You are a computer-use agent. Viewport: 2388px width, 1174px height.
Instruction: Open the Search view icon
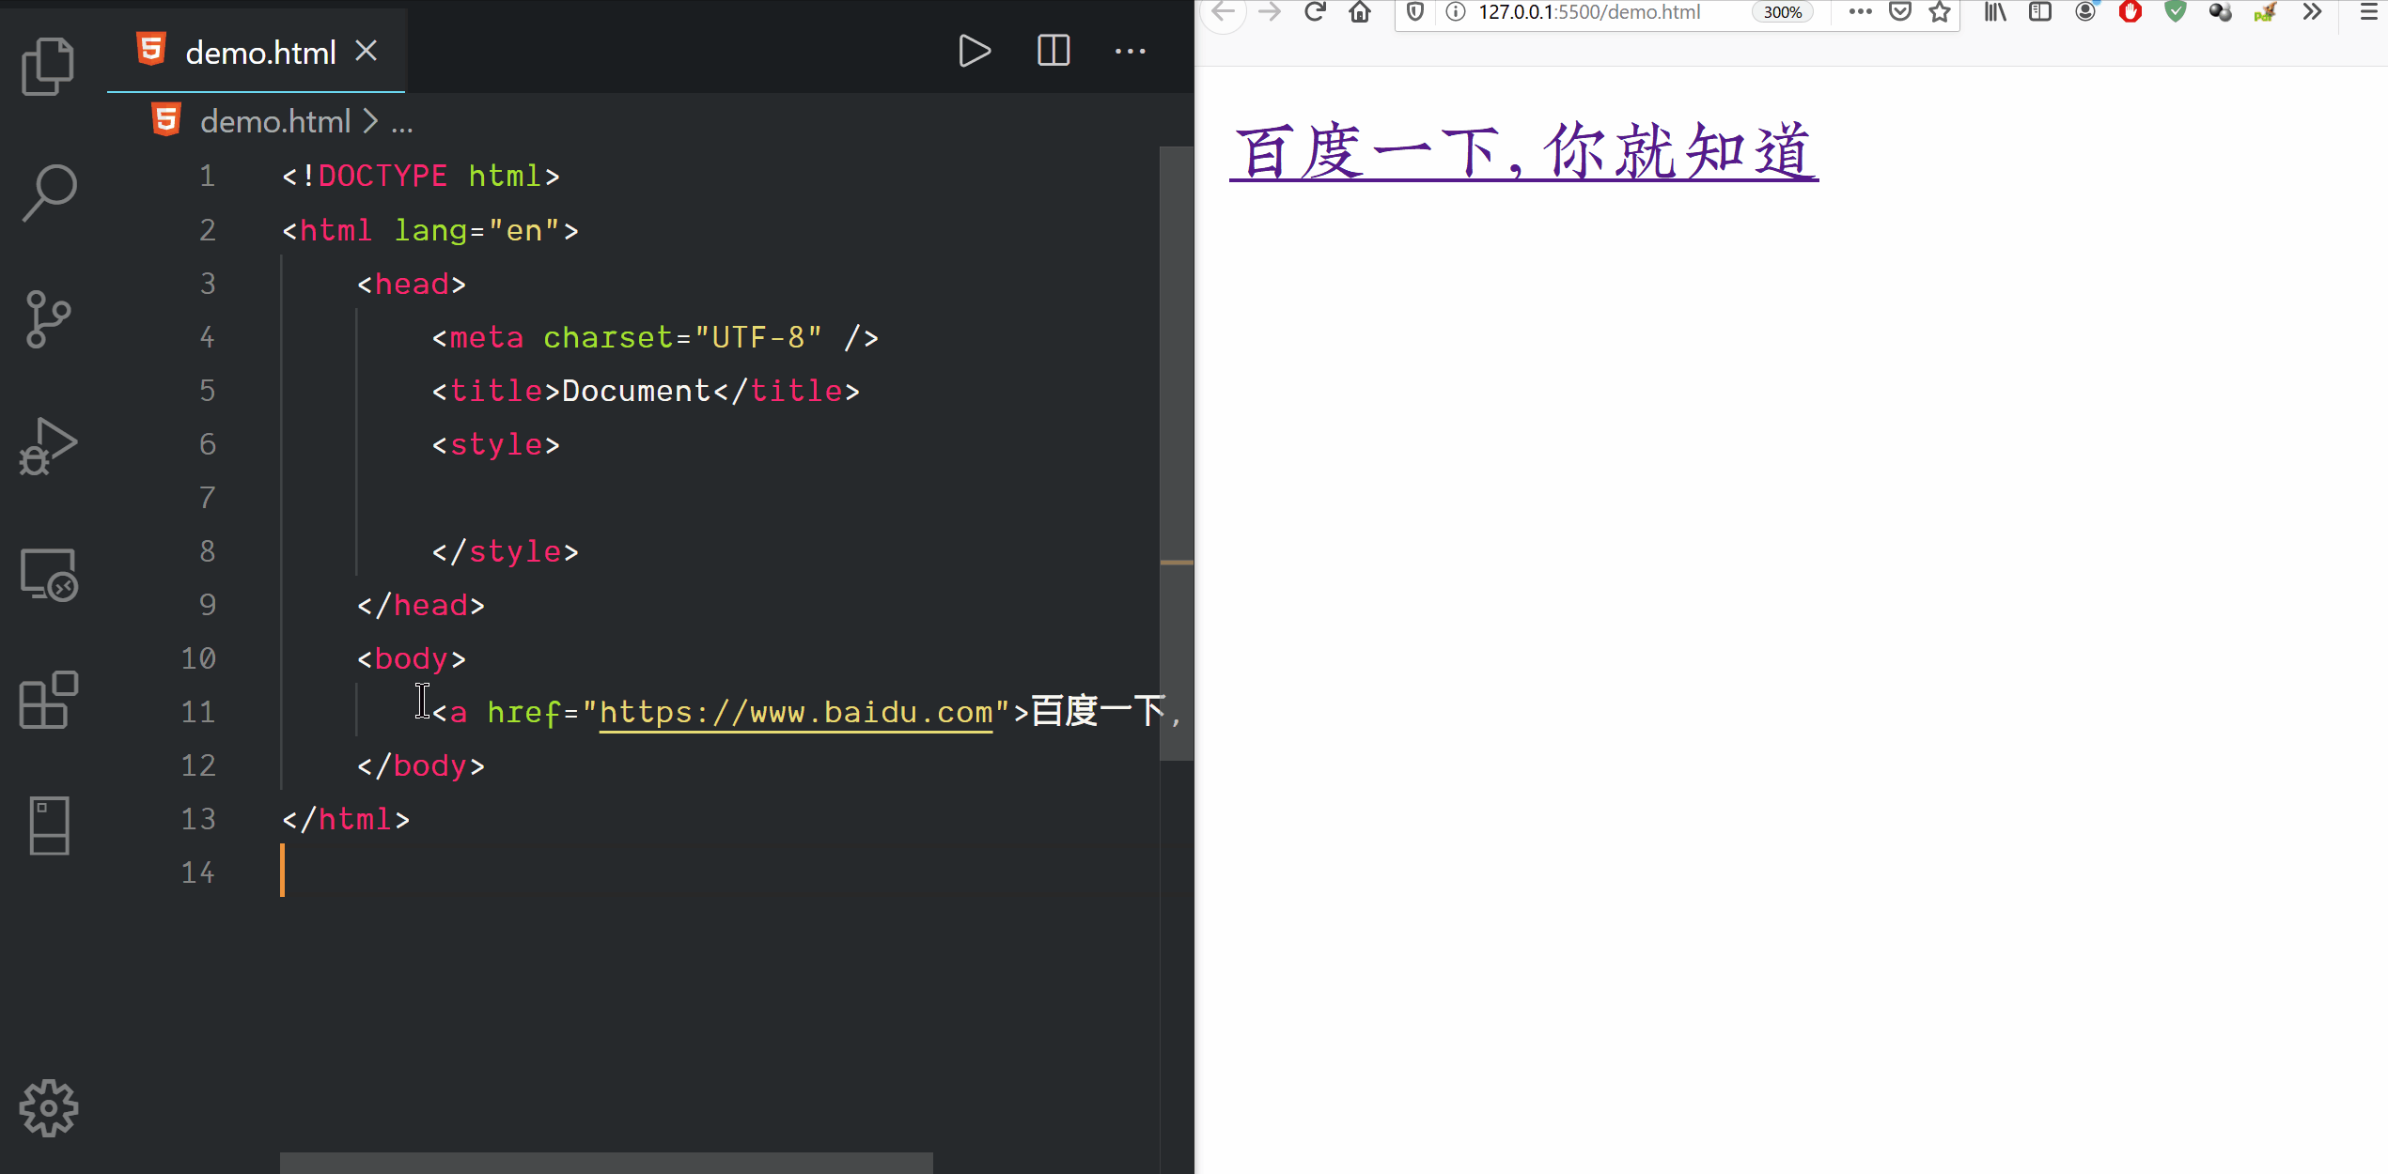(48, 193)
